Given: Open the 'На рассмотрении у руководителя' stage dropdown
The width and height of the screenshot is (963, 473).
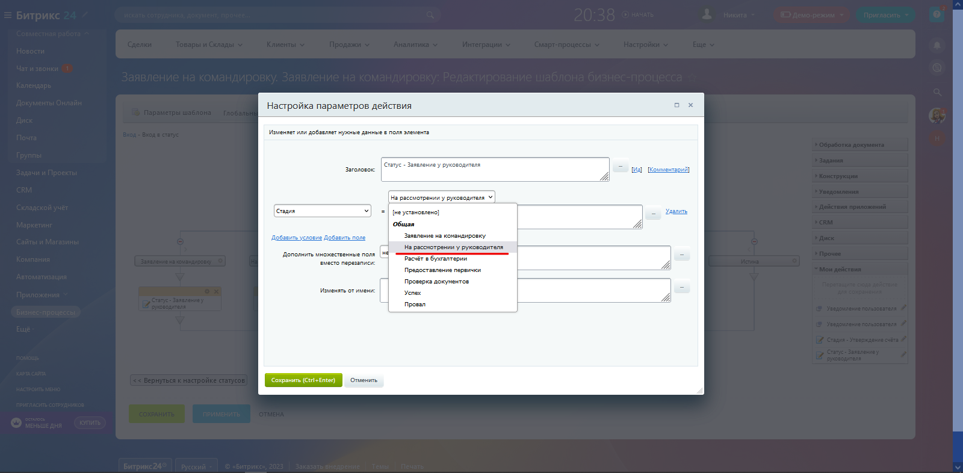Looking at the screenshot, I should coord(442,197).
